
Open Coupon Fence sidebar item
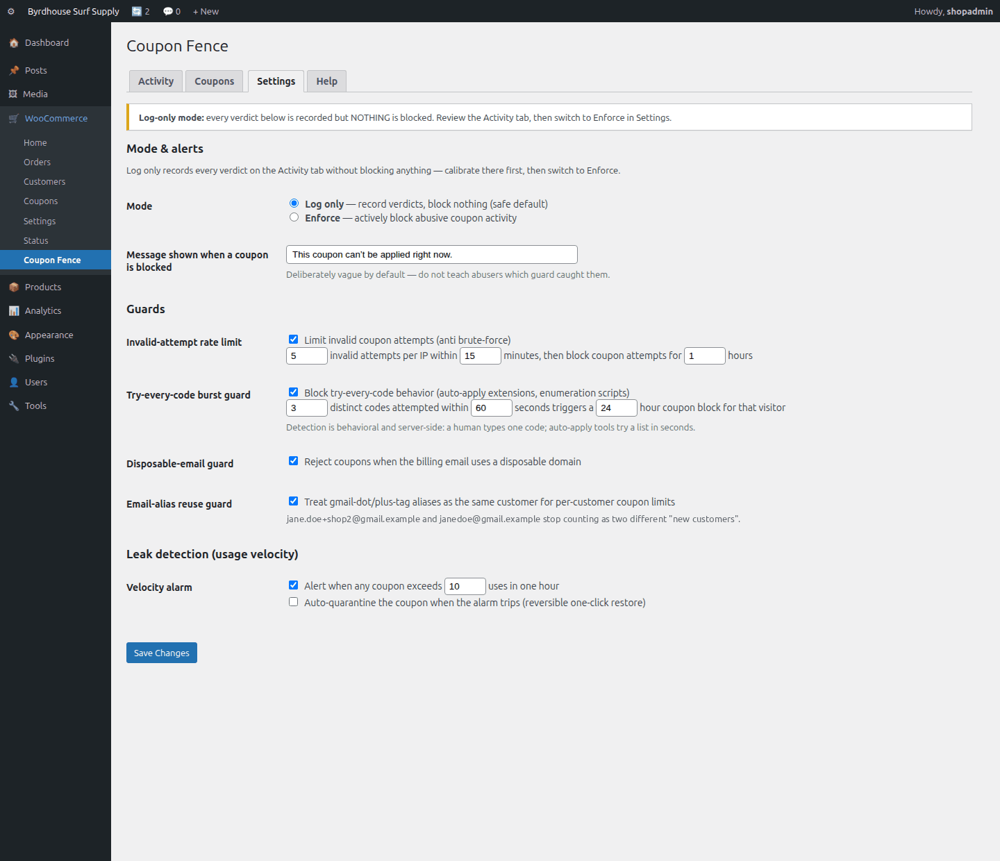pos(56,260)
